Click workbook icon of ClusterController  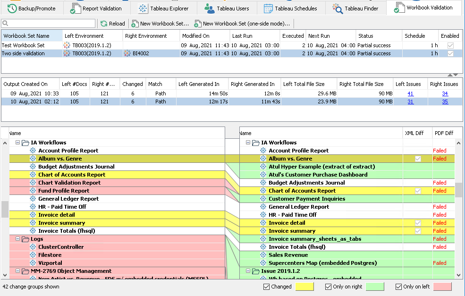(33, 247)
